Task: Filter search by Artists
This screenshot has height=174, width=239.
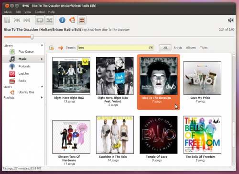Action: 178,47
